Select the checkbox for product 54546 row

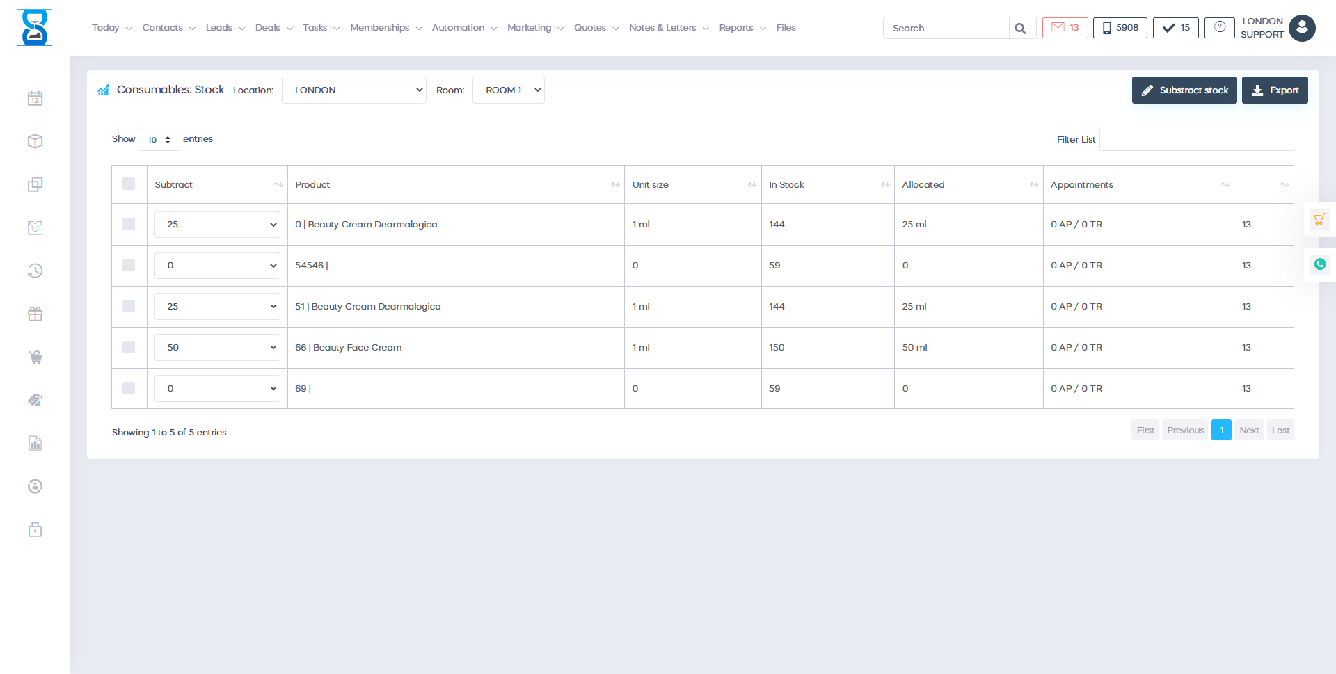(129, 265)
